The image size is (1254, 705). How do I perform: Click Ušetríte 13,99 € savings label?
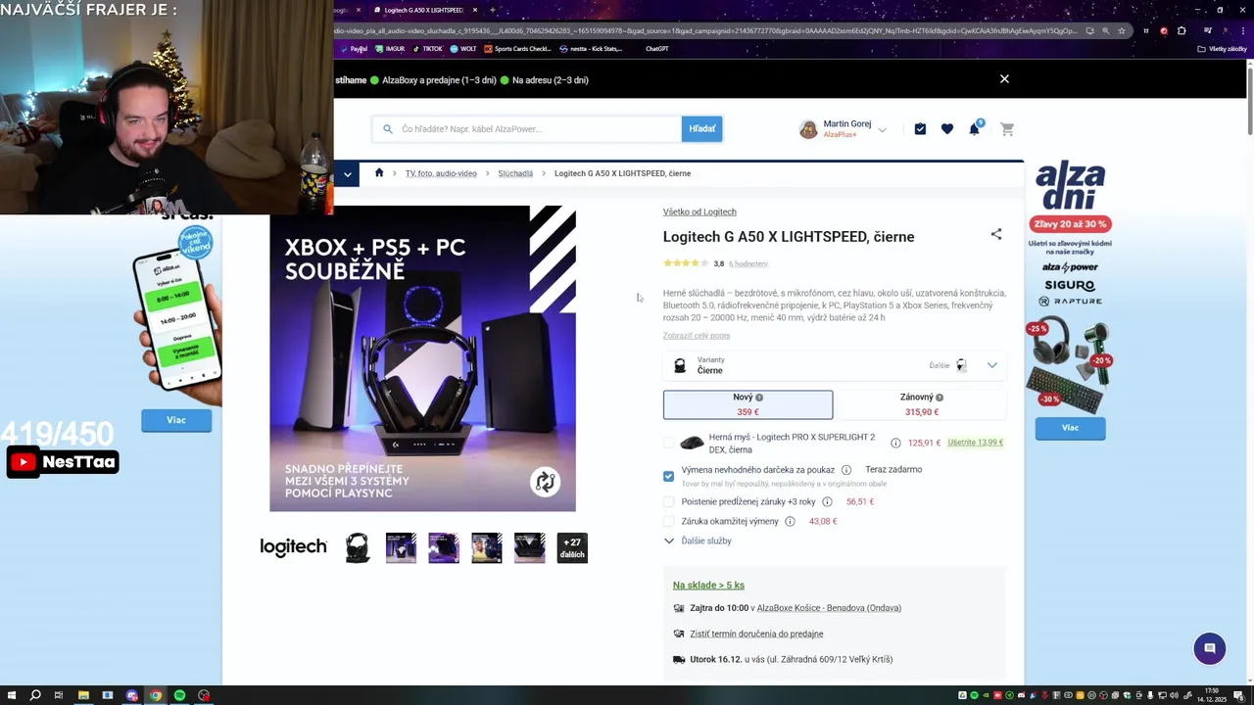[x=976, y=443]
